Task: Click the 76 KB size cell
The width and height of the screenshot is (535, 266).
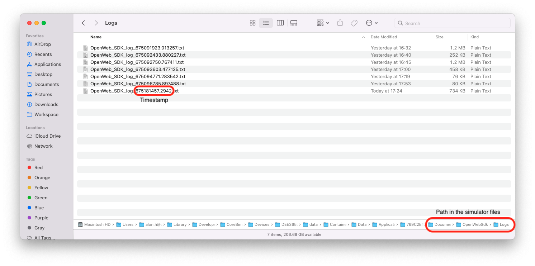Action: tap(459, 76)
